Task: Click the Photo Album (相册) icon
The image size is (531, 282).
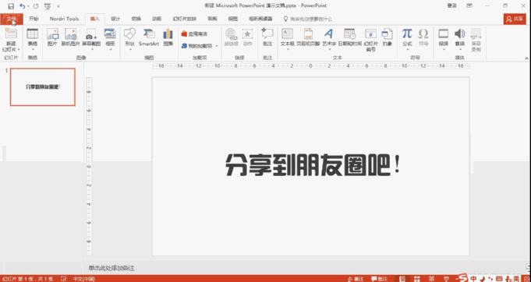Action: click(110, 34)
